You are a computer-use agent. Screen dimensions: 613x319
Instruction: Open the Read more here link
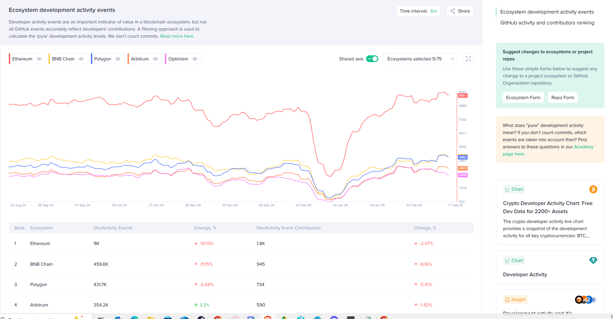(x=177, y=36)
